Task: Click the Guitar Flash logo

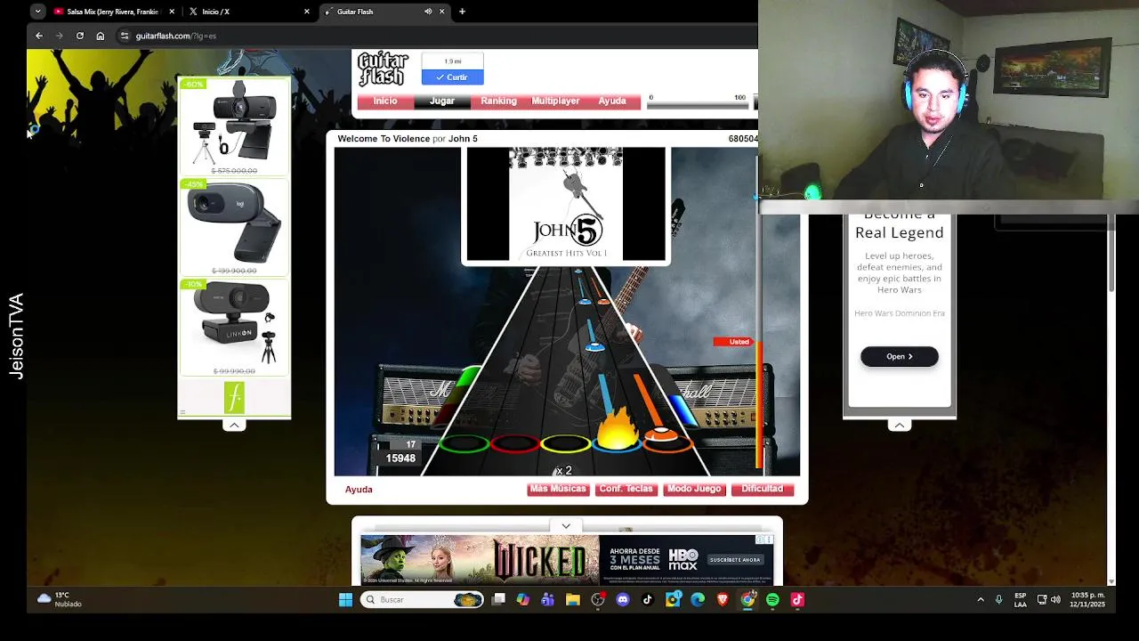Action: (383, 69)
